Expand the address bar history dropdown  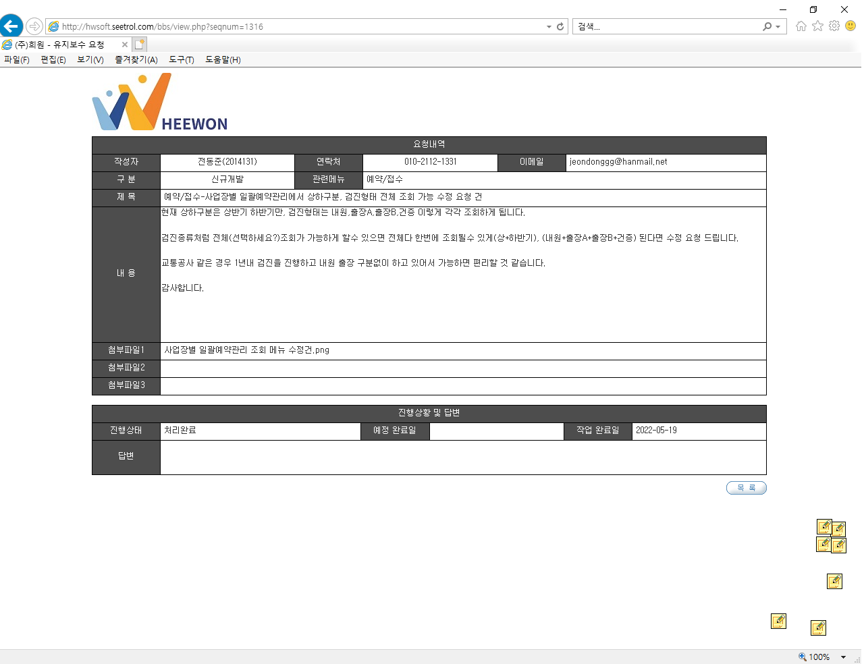pos(549,27)
